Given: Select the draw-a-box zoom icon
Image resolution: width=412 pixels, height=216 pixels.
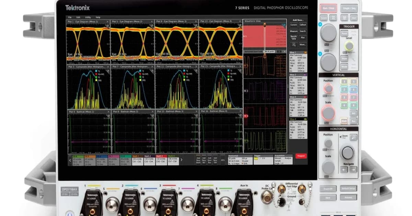Looking at the screenshot, I should point(294,45).
